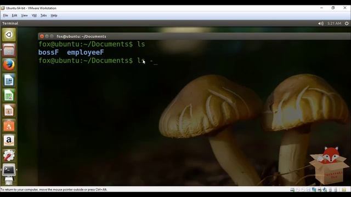Click the VMware Workstation title bar icon
Image resolution: width=351 pixels, height=197 pixels.
pos(3,8)
